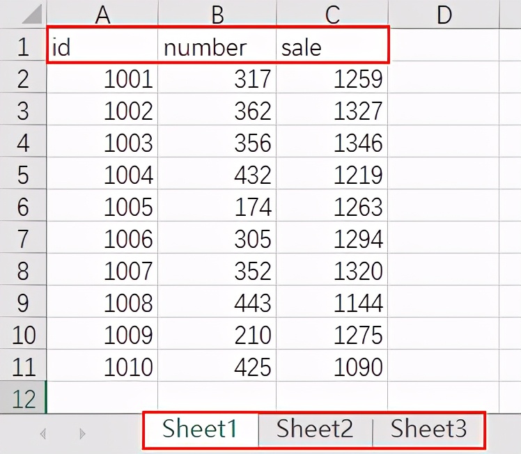Click the 'sale' header cell

(332, 47)
